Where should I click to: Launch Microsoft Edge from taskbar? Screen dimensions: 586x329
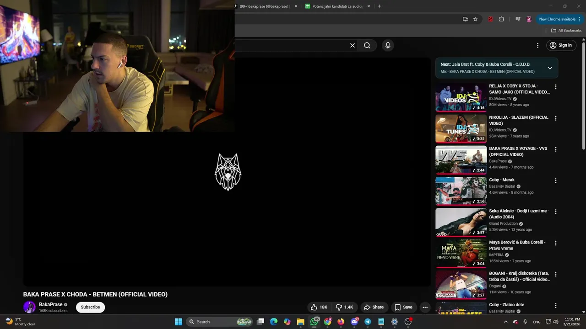pyautogui.click(x=274, y=322)
